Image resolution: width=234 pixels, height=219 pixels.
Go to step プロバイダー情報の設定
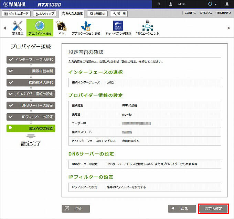31,94
